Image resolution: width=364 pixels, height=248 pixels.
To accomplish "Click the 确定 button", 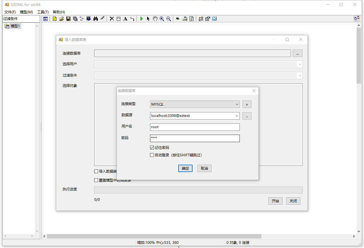I will 185,168.
